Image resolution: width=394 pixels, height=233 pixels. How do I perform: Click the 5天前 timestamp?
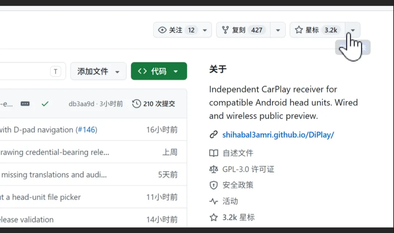(168, 175)
